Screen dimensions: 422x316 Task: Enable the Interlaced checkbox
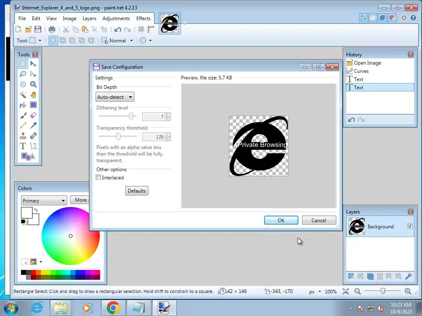coord(98,177)
